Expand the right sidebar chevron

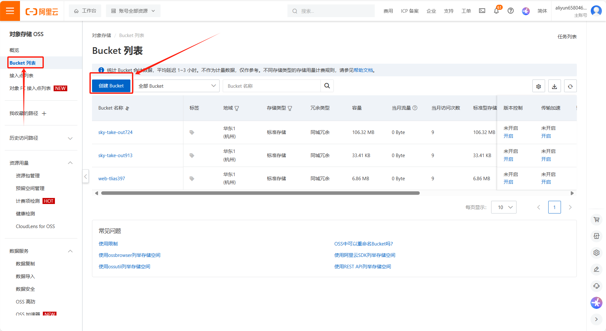coord(596,319)
